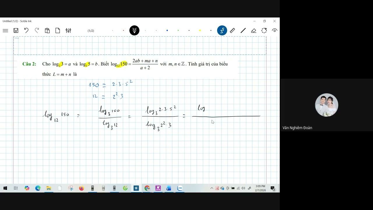Pick the blue pen color dot
This screenshot has width=373, height=210.
coord(167,31)
